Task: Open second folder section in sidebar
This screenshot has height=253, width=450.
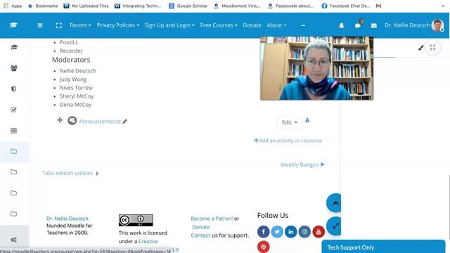Action: (x=13, y=171)
